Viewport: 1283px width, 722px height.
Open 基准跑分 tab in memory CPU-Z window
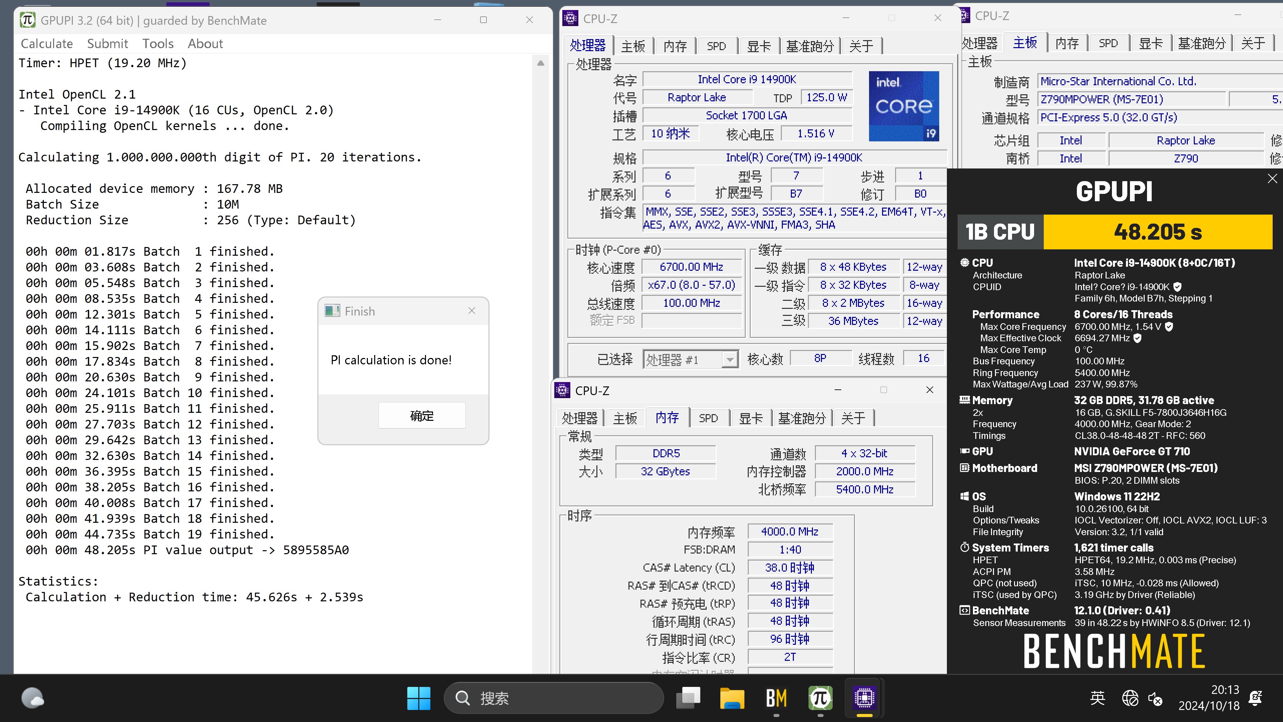coord(802,418)
